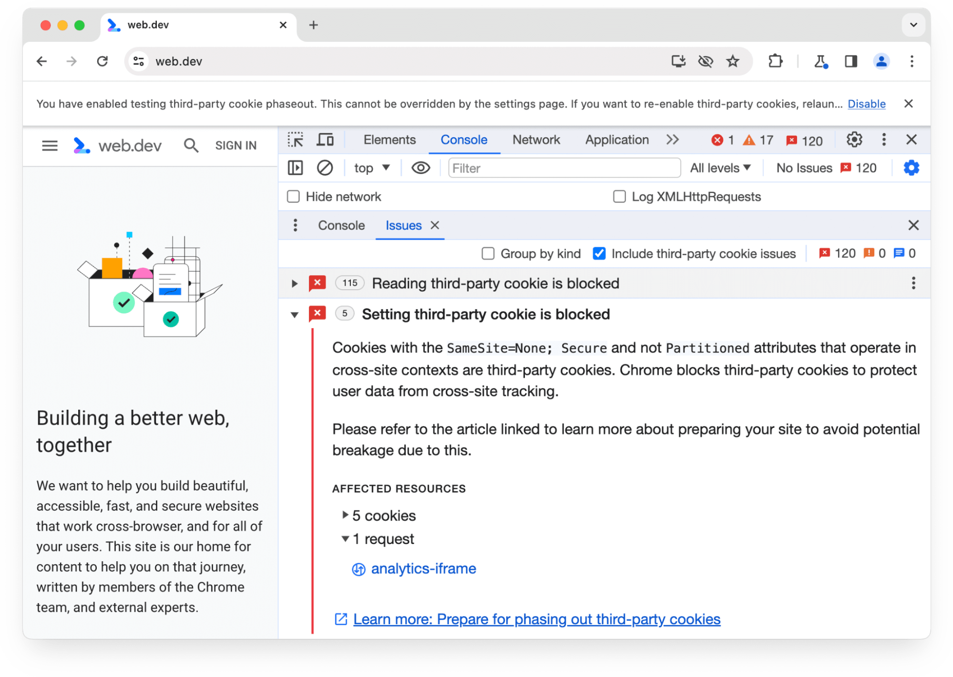Click the top frame context selector
This screenshot has width=953, height=677.
coord(369,169)
